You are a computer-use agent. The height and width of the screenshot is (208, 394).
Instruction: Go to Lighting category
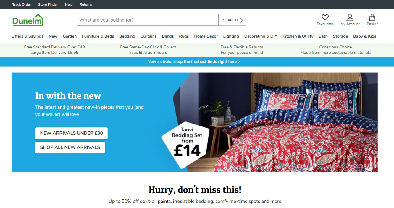tap(231, 36)
